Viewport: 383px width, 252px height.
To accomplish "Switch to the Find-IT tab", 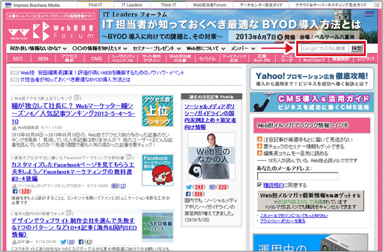I will point(96,5).
